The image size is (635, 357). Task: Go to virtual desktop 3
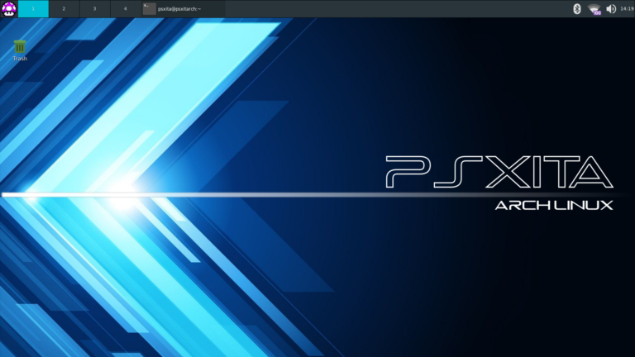(94, 8)
